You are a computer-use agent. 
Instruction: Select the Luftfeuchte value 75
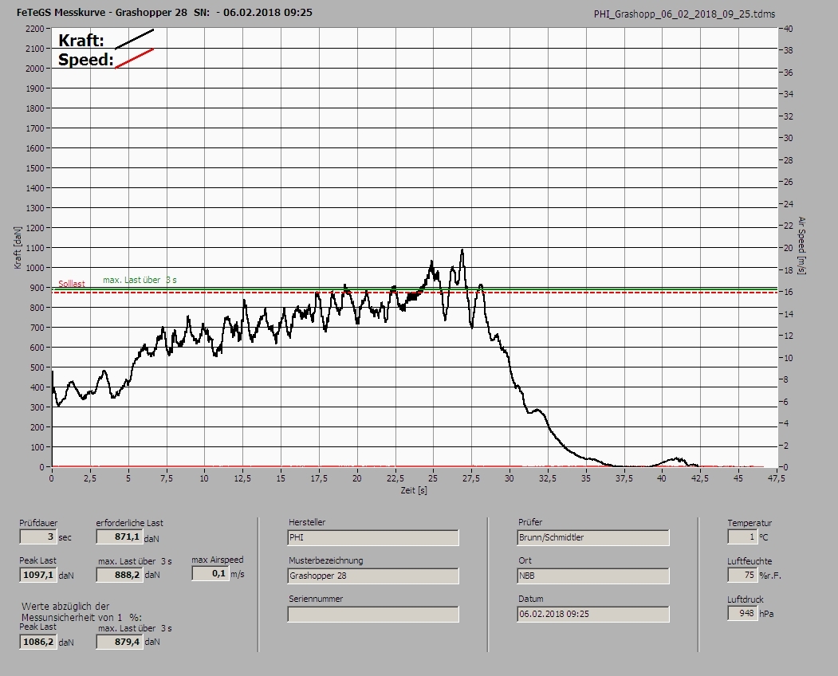[742, 575]
